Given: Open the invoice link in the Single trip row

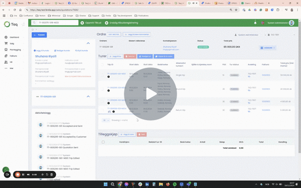Looking at the screenshot, I should pyautogui.click(x=266, y=75).
